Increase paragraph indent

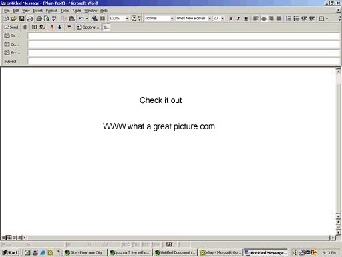[x=312, y=19]
